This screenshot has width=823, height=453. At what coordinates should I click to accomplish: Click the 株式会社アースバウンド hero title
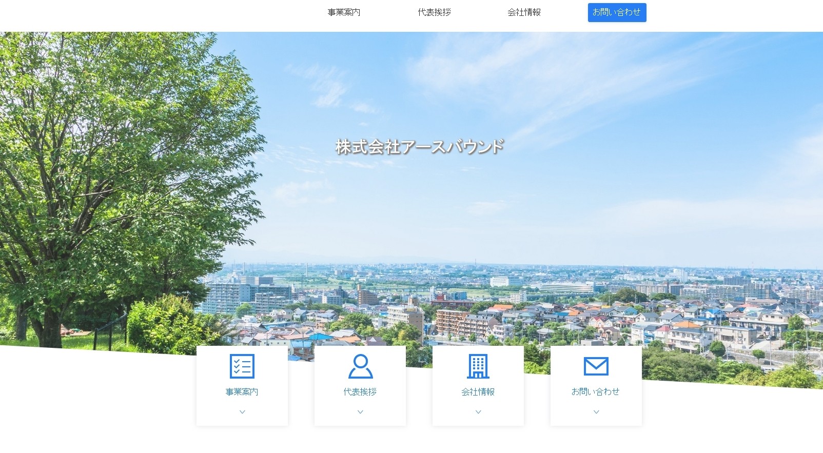click(419, 147)
